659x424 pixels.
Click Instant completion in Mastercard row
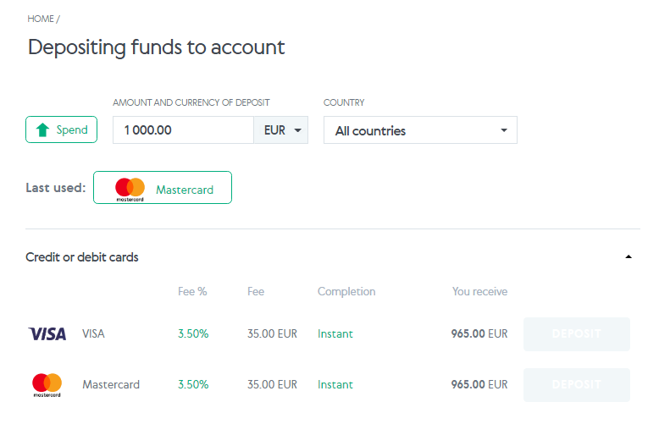pyautogui.click(x=335, y=385)
